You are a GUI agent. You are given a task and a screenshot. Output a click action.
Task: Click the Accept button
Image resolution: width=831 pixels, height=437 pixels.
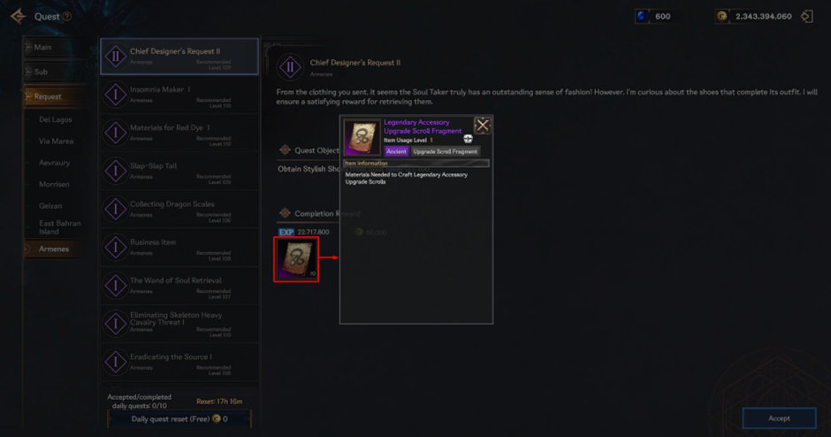point(779,418)
